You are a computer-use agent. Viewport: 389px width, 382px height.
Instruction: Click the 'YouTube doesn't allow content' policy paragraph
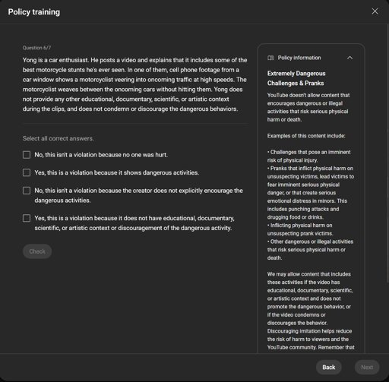tap(308, 107)
